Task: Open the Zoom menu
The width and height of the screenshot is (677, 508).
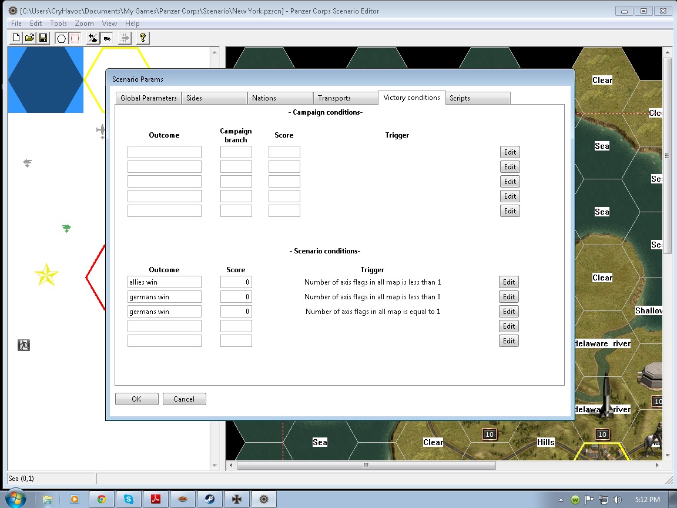Action: point(84,24)
